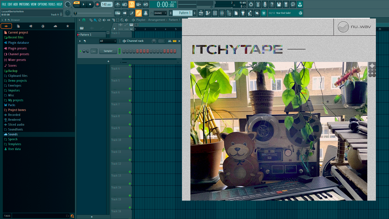Click the song position slider
389x219 pixels.
pyautogui.click(x=93, y=13)
